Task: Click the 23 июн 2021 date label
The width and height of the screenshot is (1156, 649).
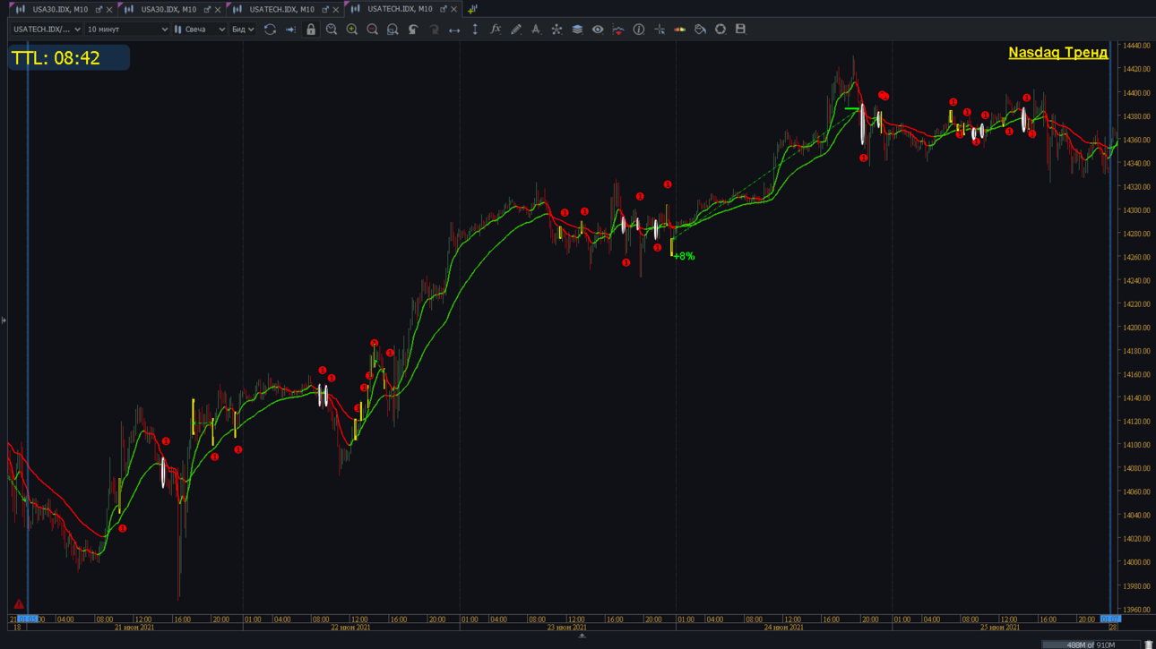Action: [567, 628]
